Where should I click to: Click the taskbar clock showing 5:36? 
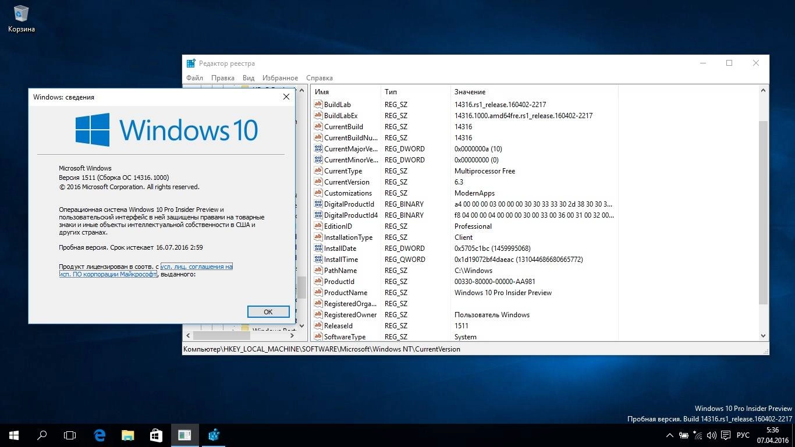(772, 435)
